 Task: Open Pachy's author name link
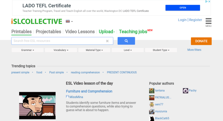tap(193, 91)
